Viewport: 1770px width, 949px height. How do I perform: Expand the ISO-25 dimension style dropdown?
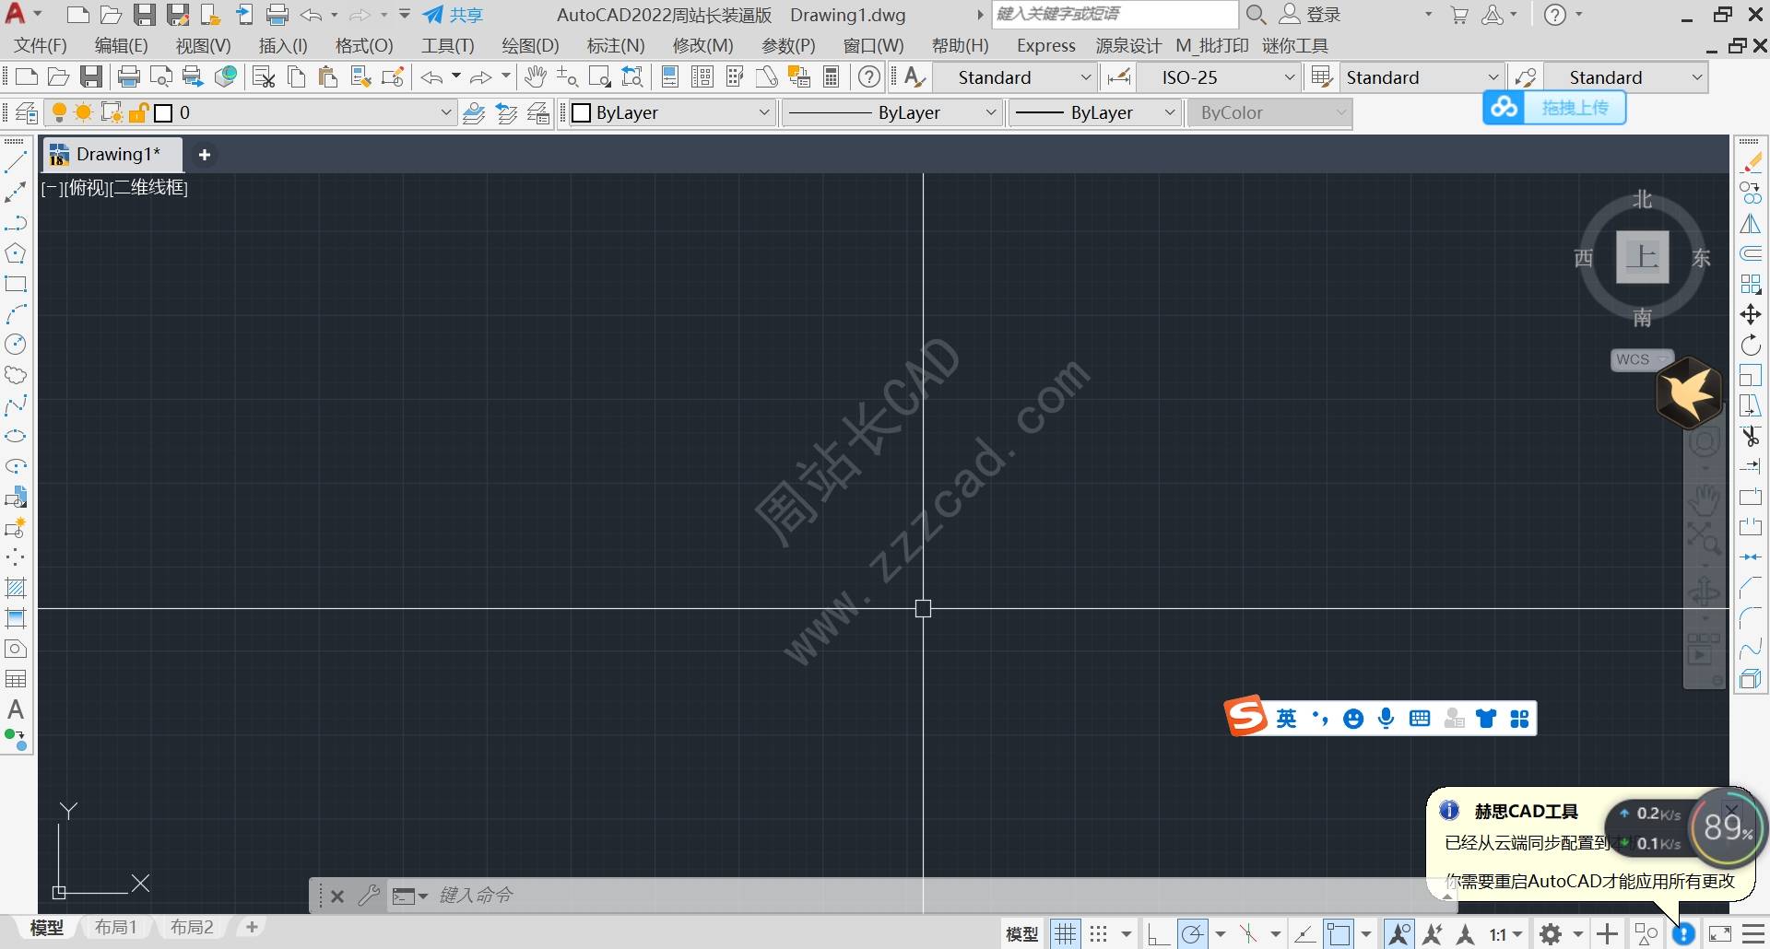[x=1290, y=78]
